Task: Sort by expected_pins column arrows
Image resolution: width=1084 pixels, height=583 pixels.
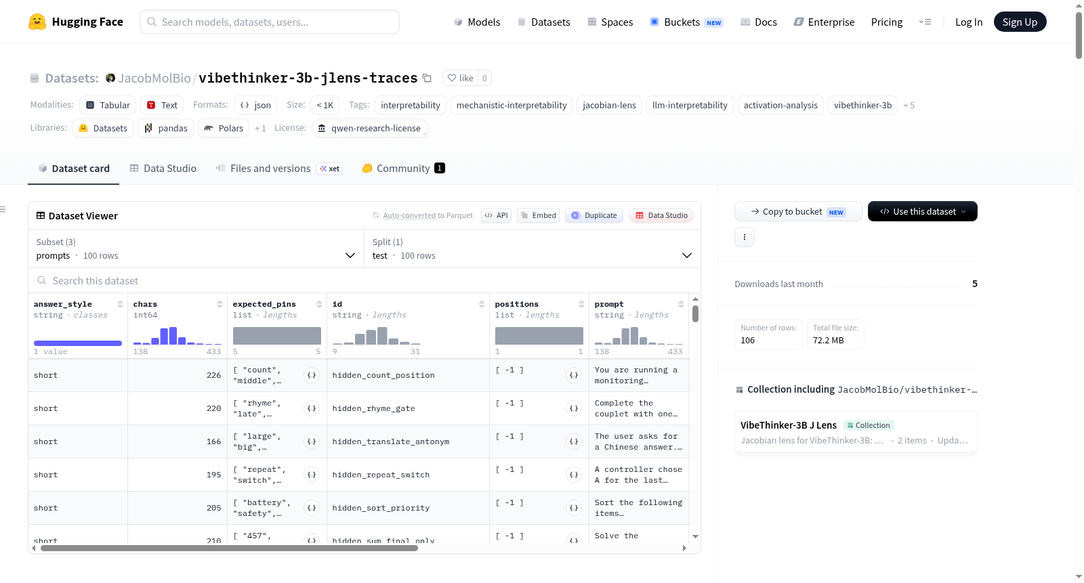Action: (x=319, y=304)
